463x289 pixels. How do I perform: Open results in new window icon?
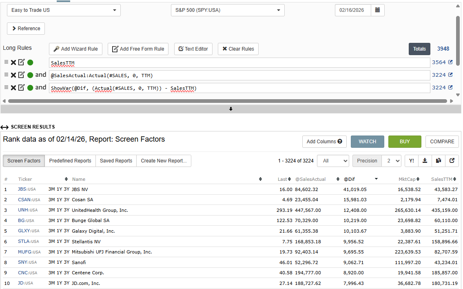coord(452,161)
